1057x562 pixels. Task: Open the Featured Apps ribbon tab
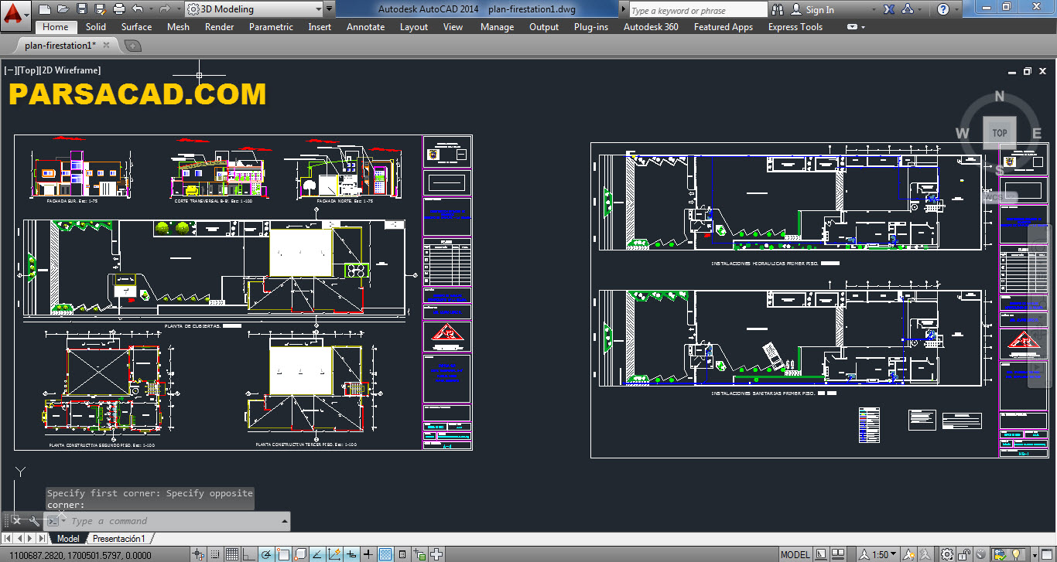tap(723, 26)
